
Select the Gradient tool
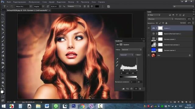3,56
